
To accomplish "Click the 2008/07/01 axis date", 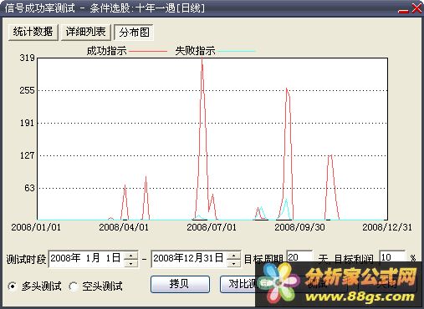I will pos(212,227).
